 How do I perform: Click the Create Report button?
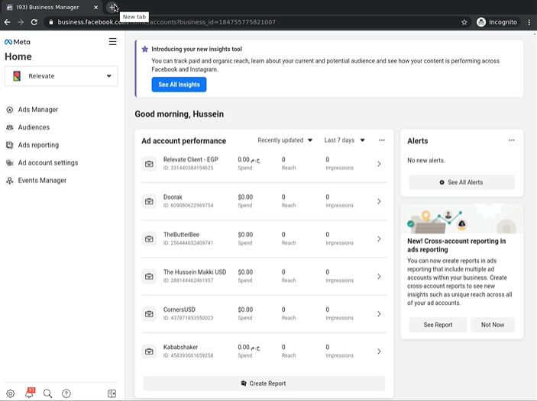264,383
